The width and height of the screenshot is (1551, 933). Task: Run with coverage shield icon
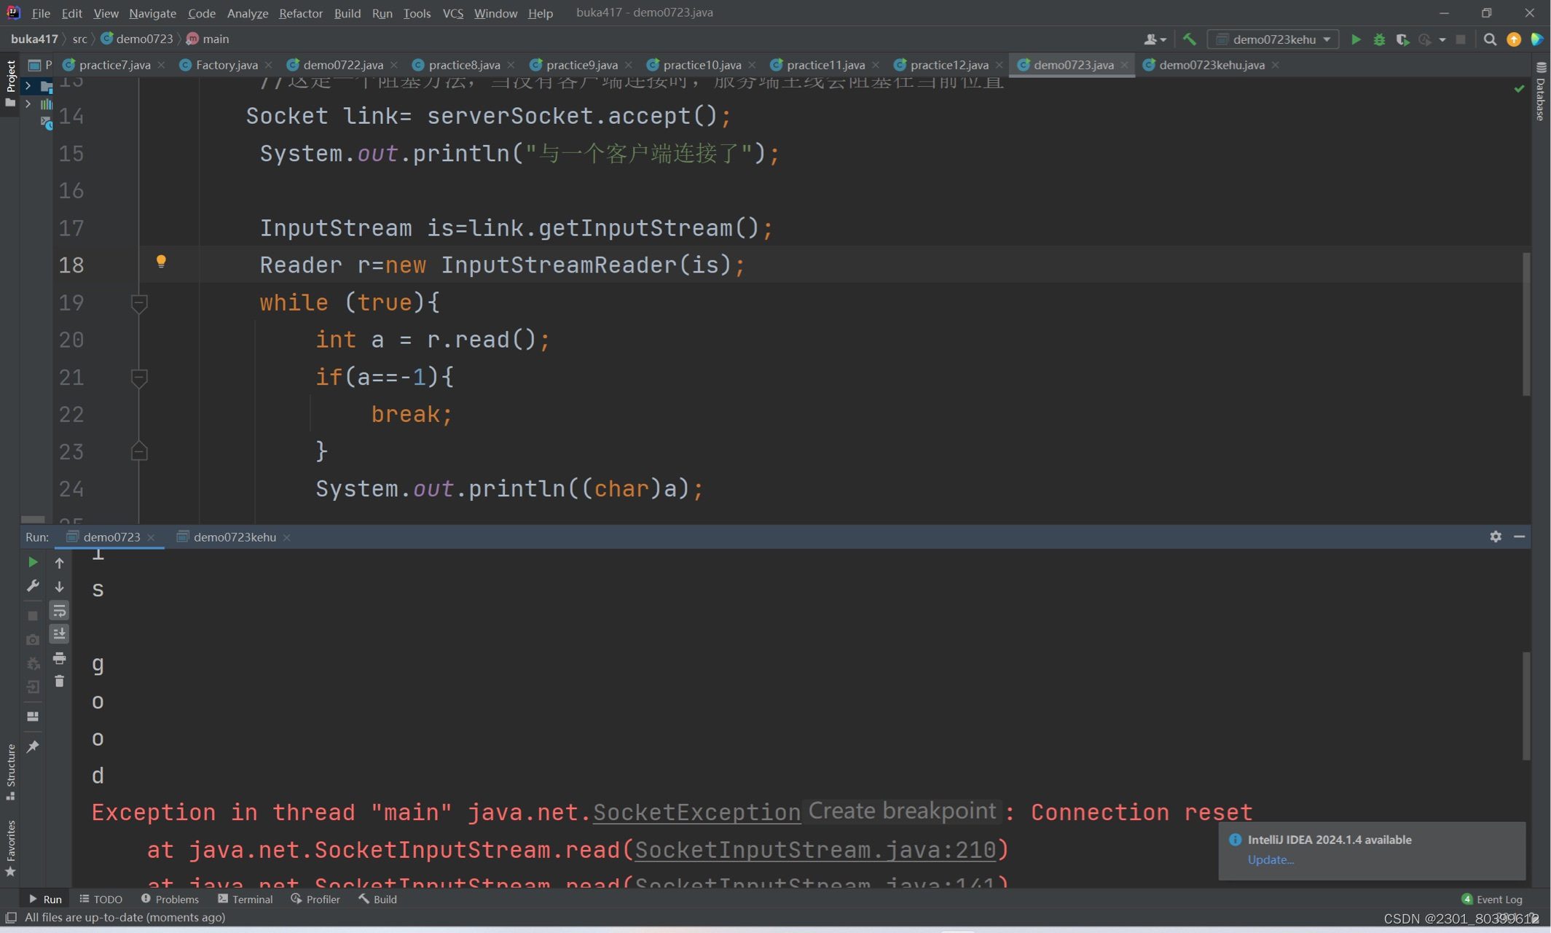tap(1402, 39)
